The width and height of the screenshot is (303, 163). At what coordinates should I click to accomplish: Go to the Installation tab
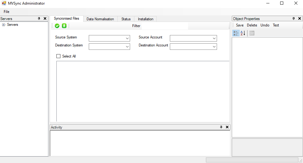[x=145, y=19]
